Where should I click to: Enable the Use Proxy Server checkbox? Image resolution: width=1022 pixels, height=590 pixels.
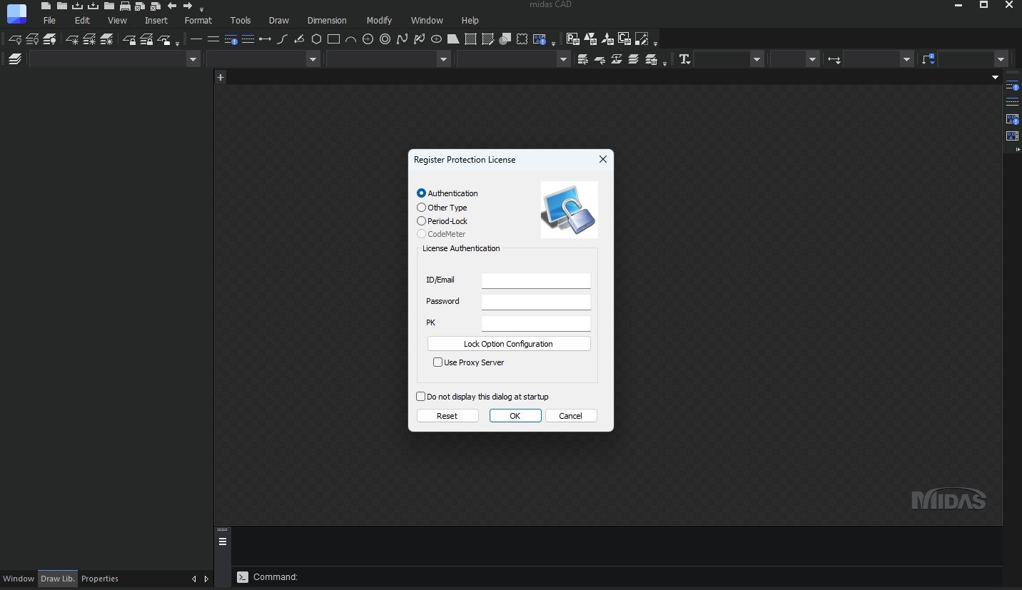pyautogui.click(x=438, y=362)
